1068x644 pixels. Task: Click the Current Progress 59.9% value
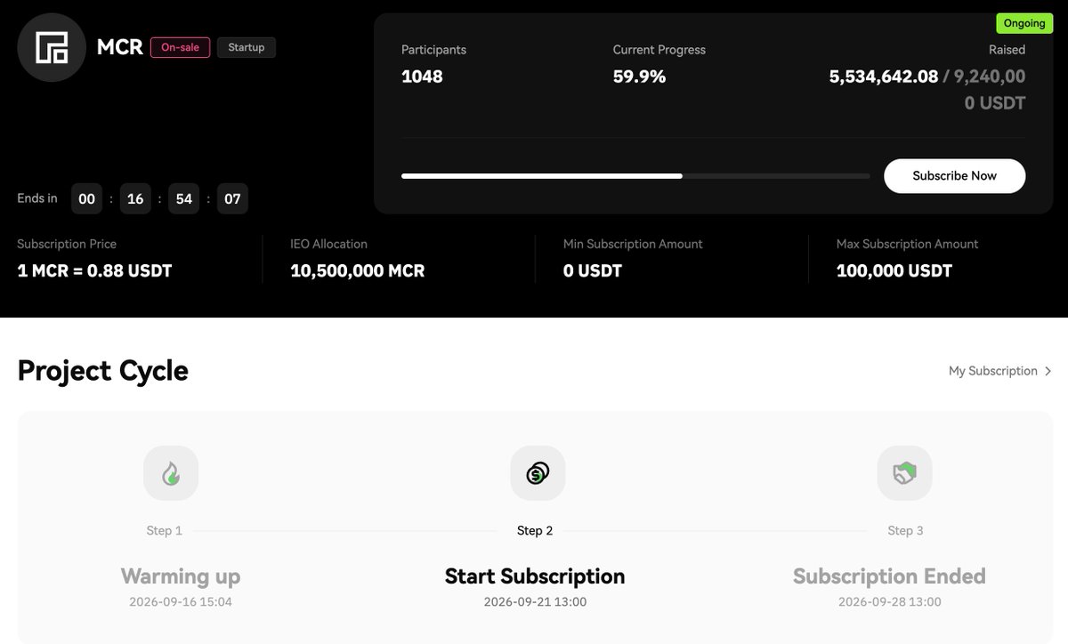coord(639,76)
